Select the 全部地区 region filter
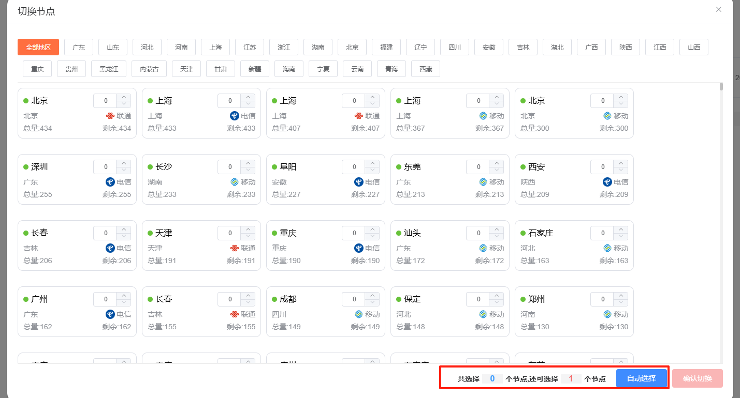The height and width of the screenshot is (398, 740). pyautogui.click(x=38, y=47)
